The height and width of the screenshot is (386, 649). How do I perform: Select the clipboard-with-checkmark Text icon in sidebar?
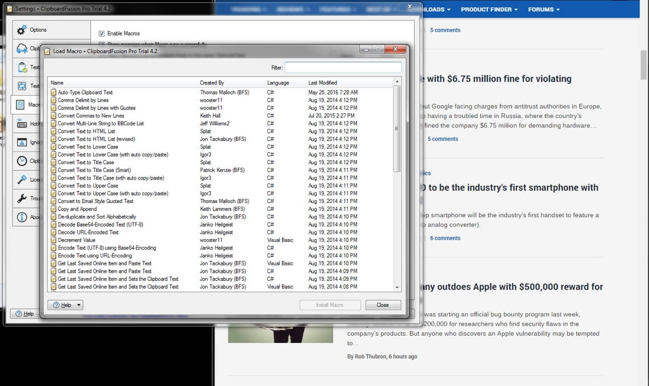tap(22, 67)
